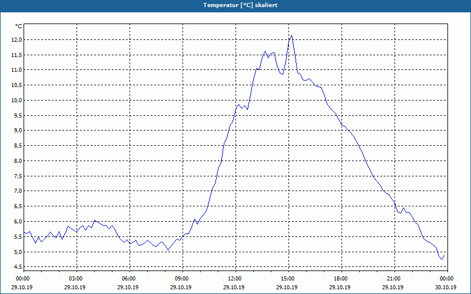
Task: Select the "12,0" y-axis tick label
Action: point(17,40)
